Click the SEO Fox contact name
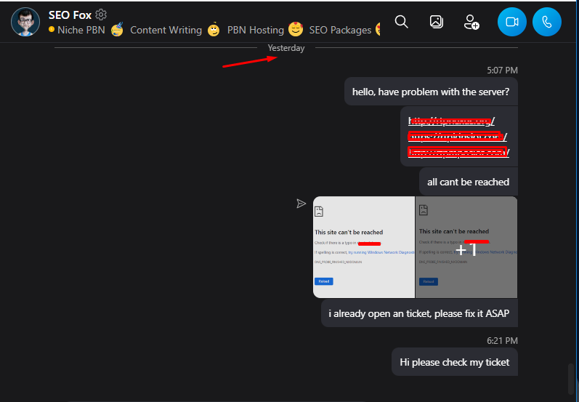The width and height of the screenshot is (579, 402). point(70,15)
